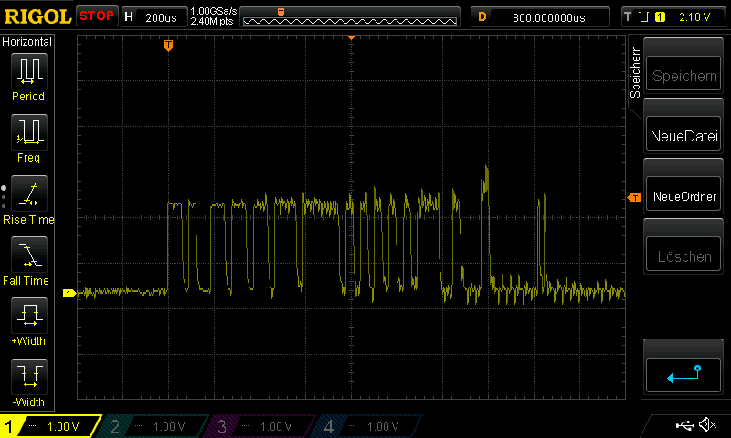Image resolution: width=731 pixels, height=438 pixels.
Task: Click the trigger source channel 1 badge
Action: pyautogui.click(x=660, y=17)
